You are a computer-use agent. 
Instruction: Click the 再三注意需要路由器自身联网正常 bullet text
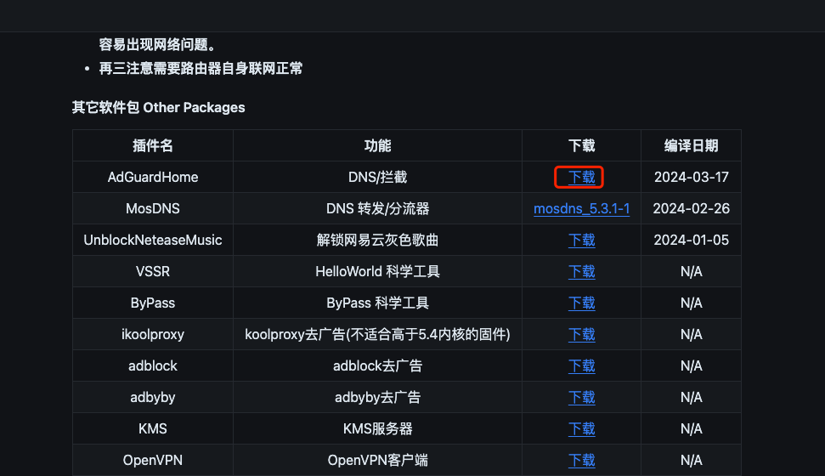coord(201,69)
